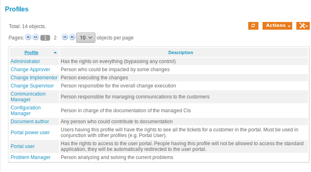
Task: Jump to the last page of results
Action: coord(72,37)
